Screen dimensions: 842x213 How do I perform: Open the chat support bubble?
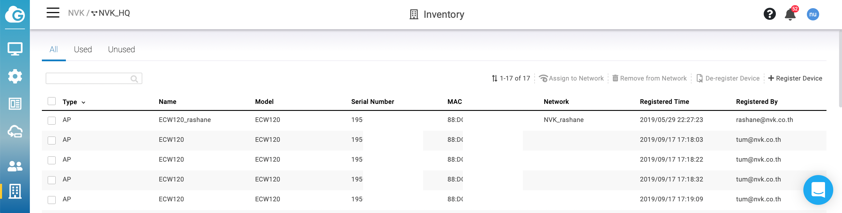(818, 190)
